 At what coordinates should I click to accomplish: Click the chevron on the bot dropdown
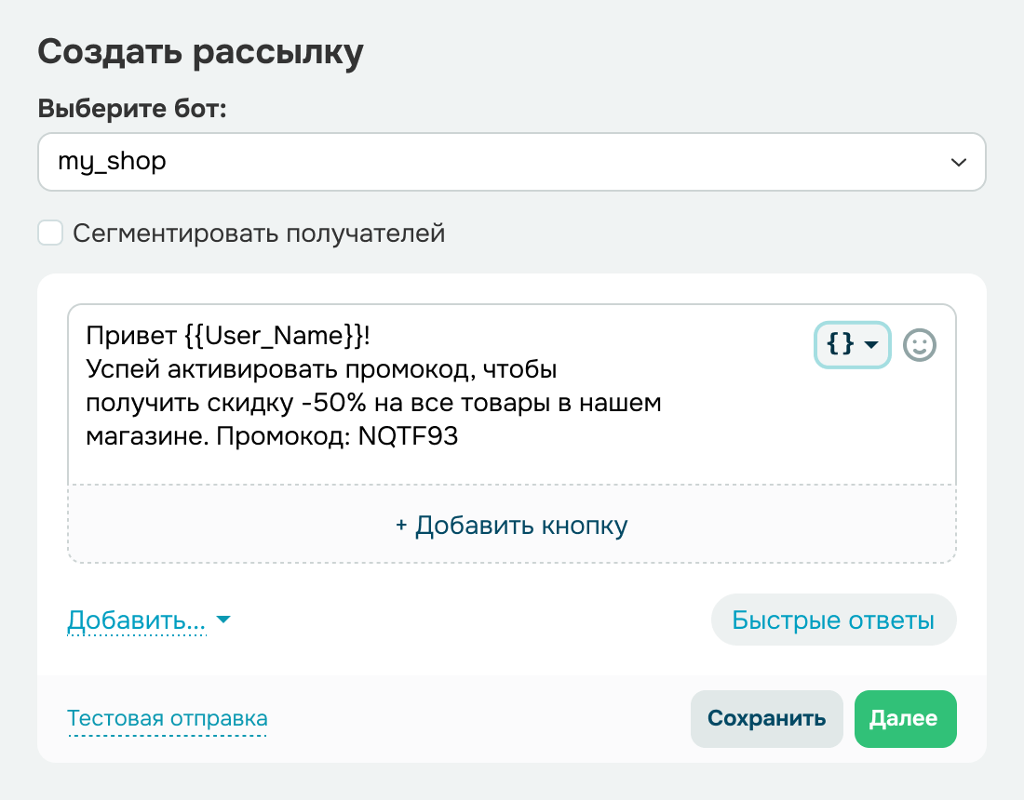(x=958, y=163)
